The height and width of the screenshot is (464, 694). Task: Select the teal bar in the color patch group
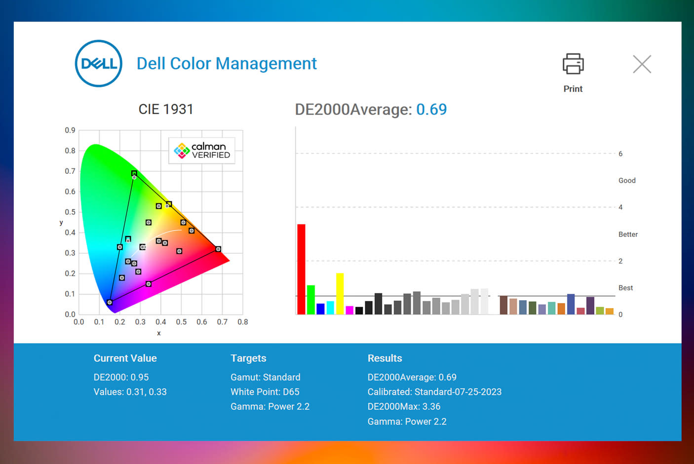tap(552, 308)
